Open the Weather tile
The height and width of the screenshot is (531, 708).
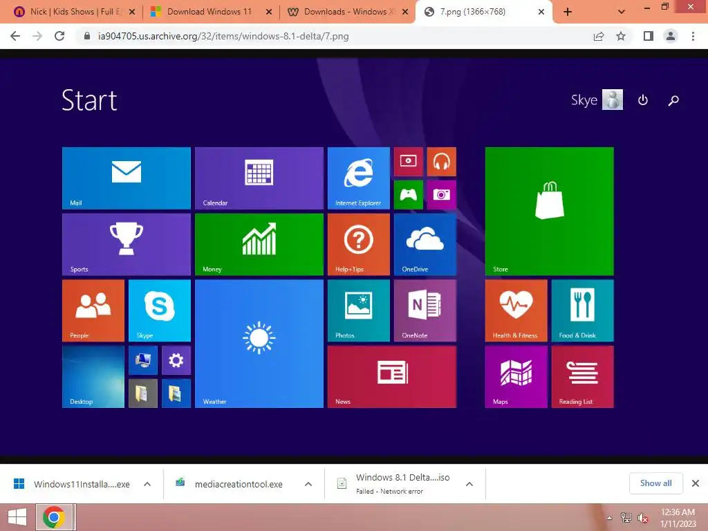259,344
